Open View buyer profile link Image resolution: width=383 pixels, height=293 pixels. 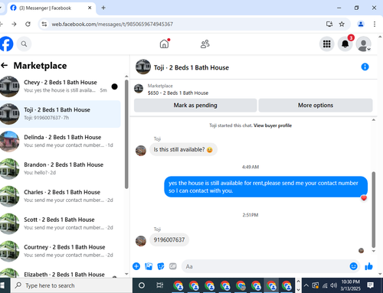pos(273,125)
